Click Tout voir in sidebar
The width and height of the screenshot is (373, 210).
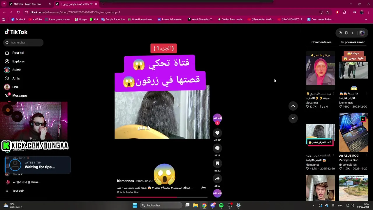(x=18, y=191)
